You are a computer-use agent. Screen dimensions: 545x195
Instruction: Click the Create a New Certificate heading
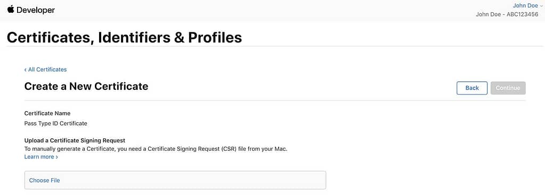pos(86,86)
